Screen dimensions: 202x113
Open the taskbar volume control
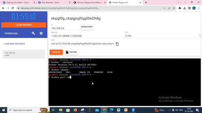[x=177, y=110]
